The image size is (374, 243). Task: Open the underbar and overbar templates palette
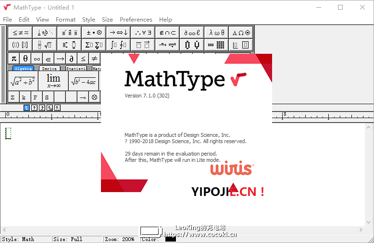click(x=143, y=45)
